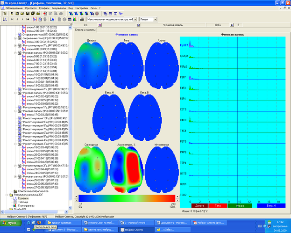Click the red arrow import icon

45,14
